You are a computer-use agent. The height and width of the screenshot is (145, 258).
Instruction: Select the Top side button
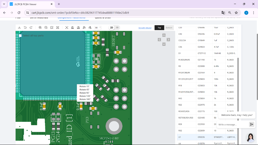(159, 28)
